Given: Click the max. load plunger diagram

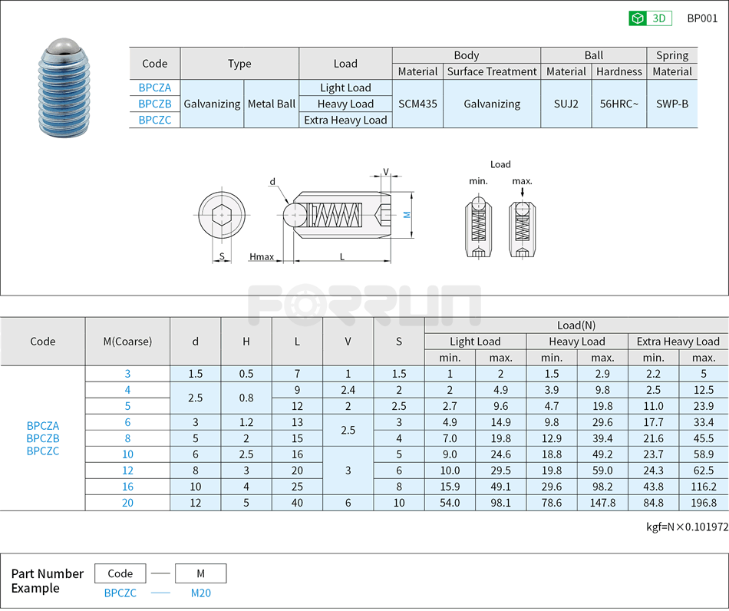Looking at the screenshot, I should [x=522, y=228].
